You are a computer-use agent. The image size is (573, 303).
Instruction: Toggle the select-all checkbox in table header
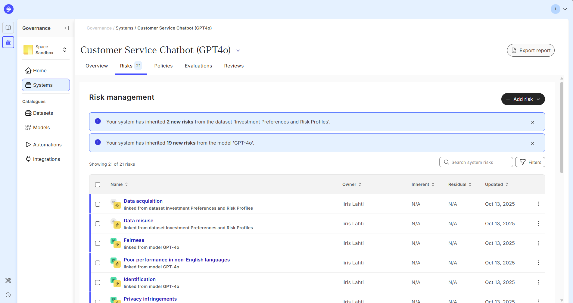click(x=98, y=185)
